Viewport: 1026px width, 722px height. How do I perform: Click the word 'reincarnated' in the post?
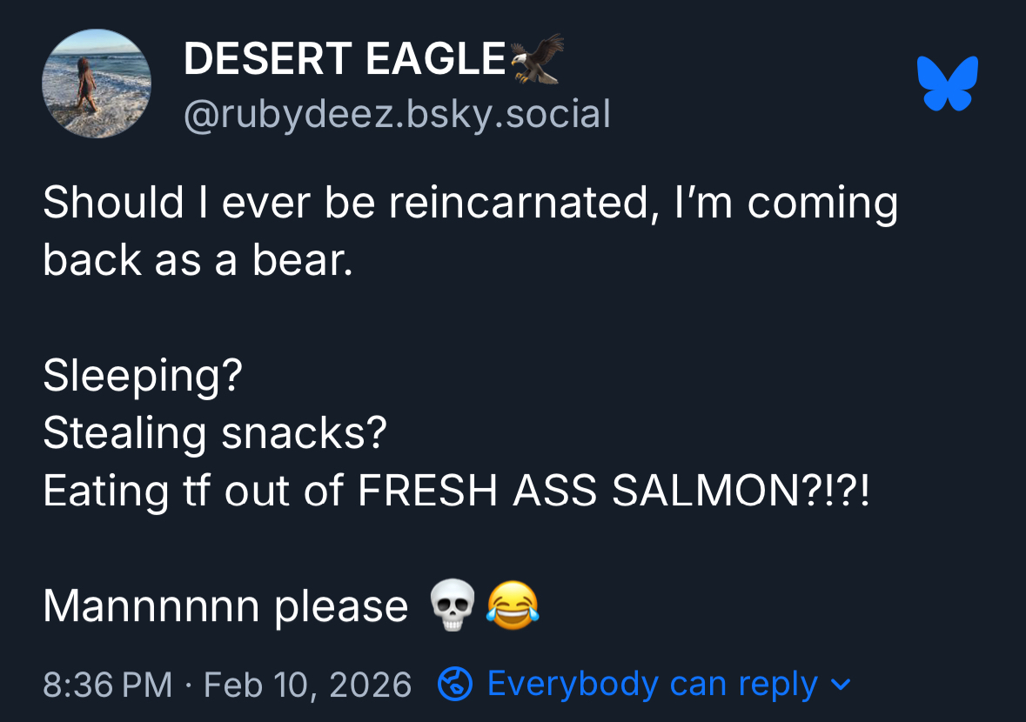(518, 203)
